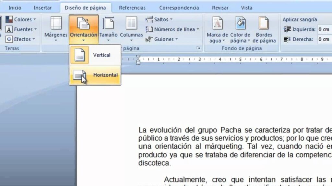Click the word "discoteca" in the document

[x=154, y=163]
